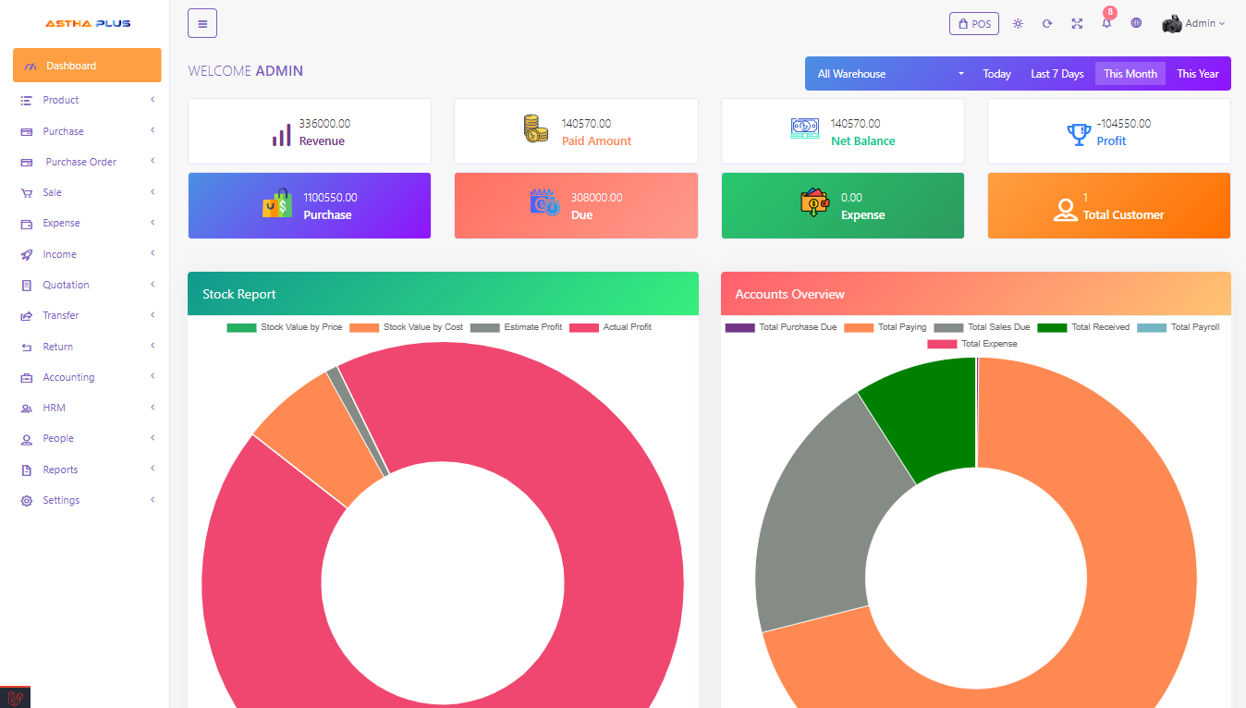Click the Revenue bar chart icon
Screen dimensions: 1246x708
(x=282, y=134)
